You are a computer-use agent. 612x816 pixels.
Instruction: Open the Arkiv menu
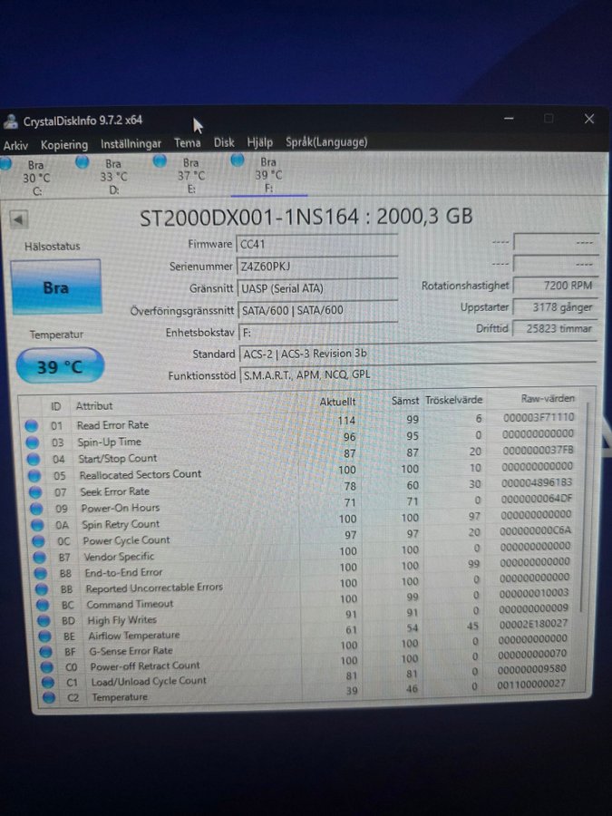point(15,145)
